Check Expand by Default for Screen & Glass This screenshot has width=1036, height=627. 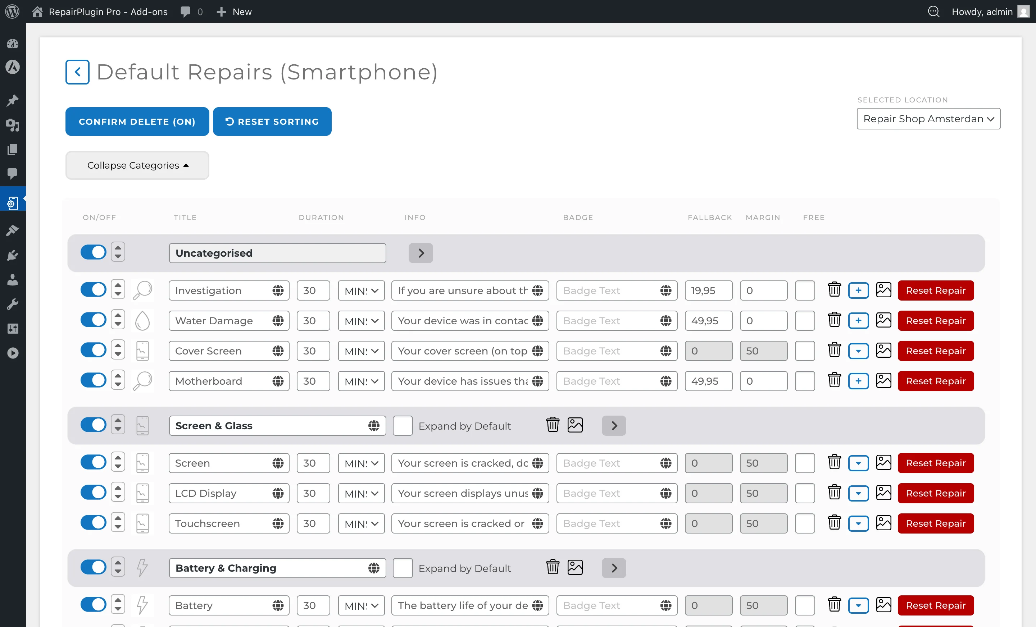403,425
